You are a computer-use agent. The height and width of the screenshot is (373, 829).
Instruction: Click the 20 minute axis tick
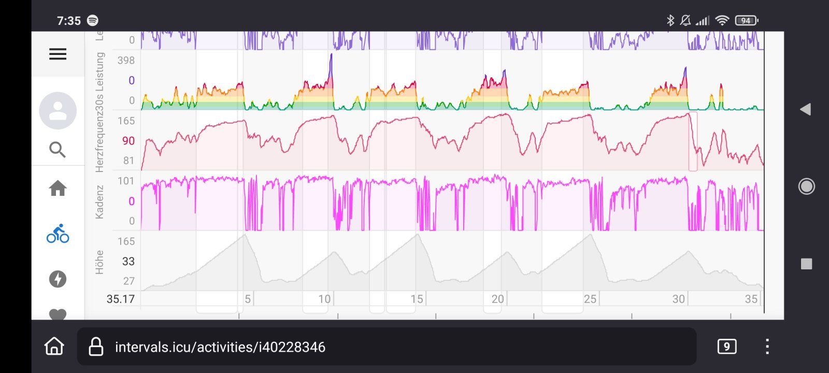pyautogui.click(x=497, y=299)
